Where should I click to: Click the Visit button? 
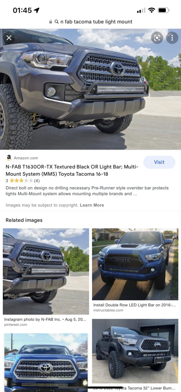point(159,162)
